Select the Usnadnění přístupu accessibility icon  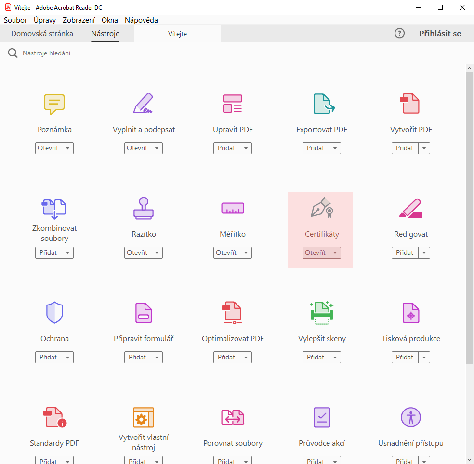(411, 417)
